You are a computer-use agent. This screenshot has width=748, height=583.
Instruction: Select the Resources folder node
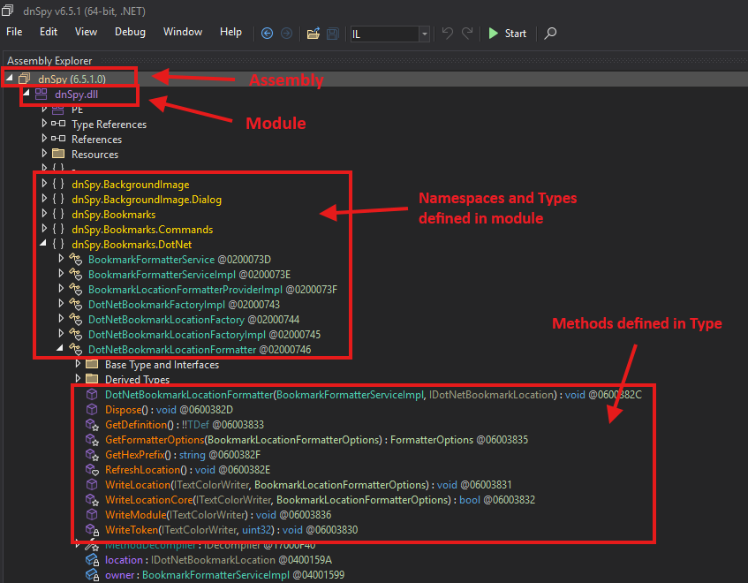(x=94, y=155)
